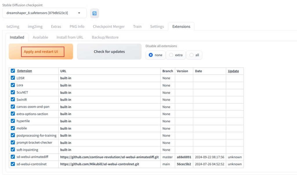Toggle the header checkbox for all extensions
The height and width of the screenshot is (175, 297).
(13, 71)
